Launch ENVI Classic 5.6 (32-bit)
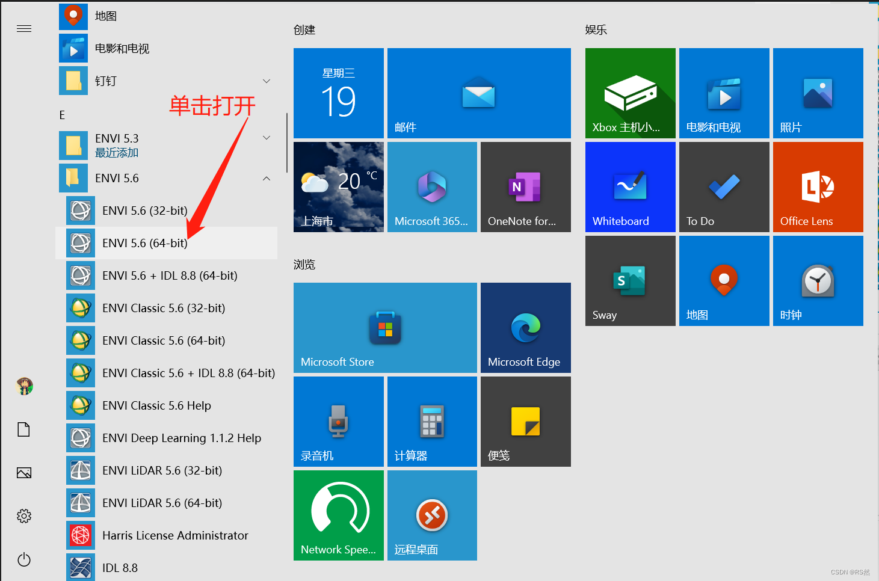Viewport: 879px width, 581px height. 166,308
